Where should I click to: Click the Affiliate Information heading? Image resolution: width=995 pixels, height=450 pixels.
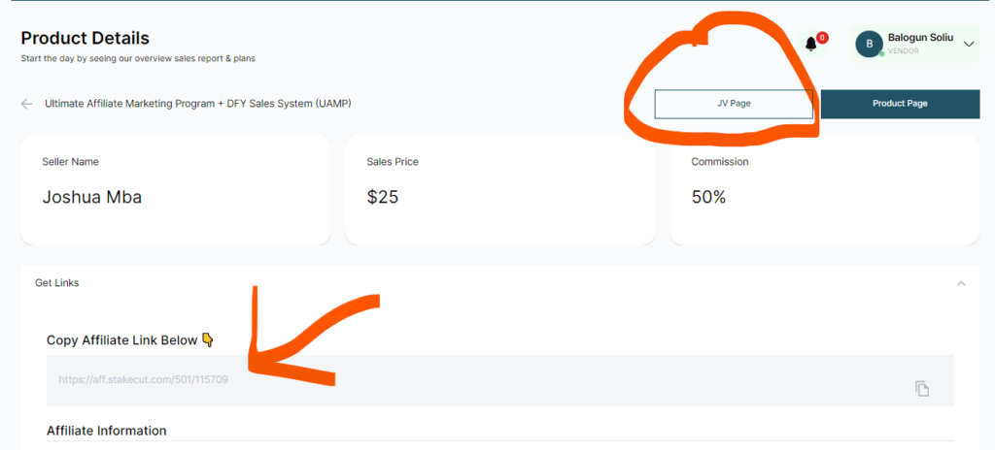[x=107, y=431]
